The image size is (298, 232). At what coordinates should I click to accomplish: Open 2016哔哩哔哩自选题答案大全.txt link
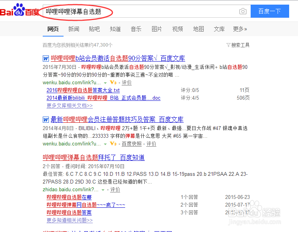click(83, 90)
